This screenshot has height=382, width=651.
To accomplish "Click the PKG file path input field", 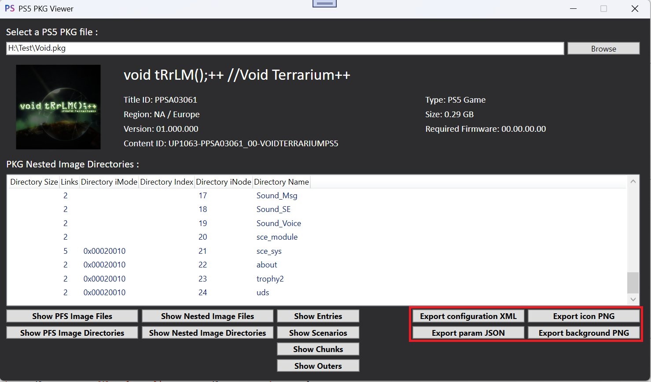I will pos(285,48).
